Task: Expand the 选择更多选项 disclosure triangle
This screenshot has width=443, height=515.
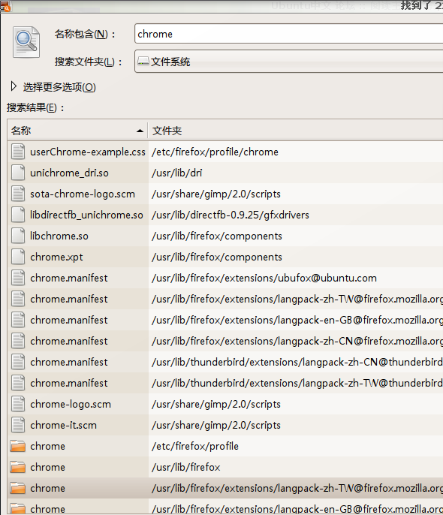Action: (x=14, y=86)
